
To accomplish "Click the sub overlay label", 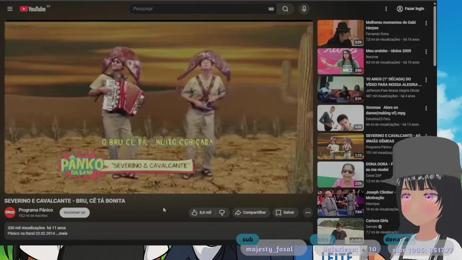I will click(x=248, y=239).
